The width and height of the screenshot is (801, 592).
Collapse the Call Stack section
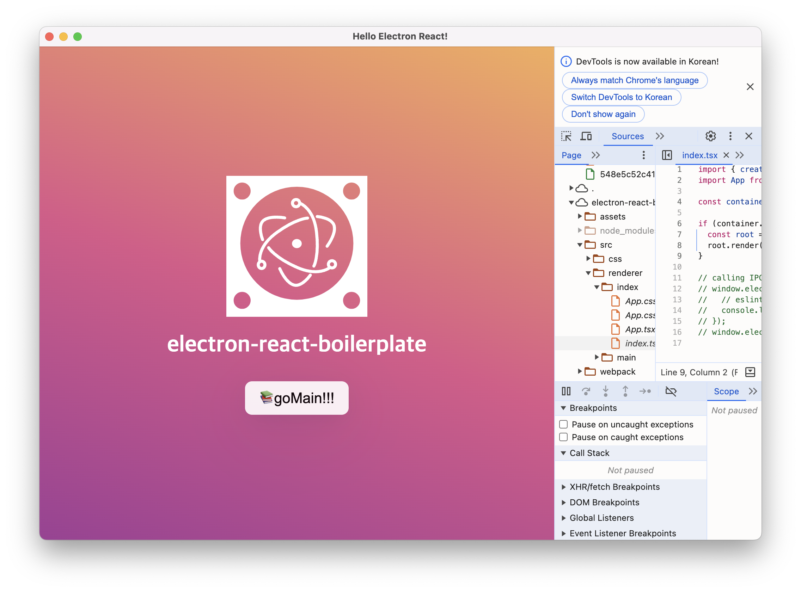[589, 453]
